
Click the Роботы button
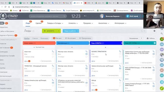[151, 38]
